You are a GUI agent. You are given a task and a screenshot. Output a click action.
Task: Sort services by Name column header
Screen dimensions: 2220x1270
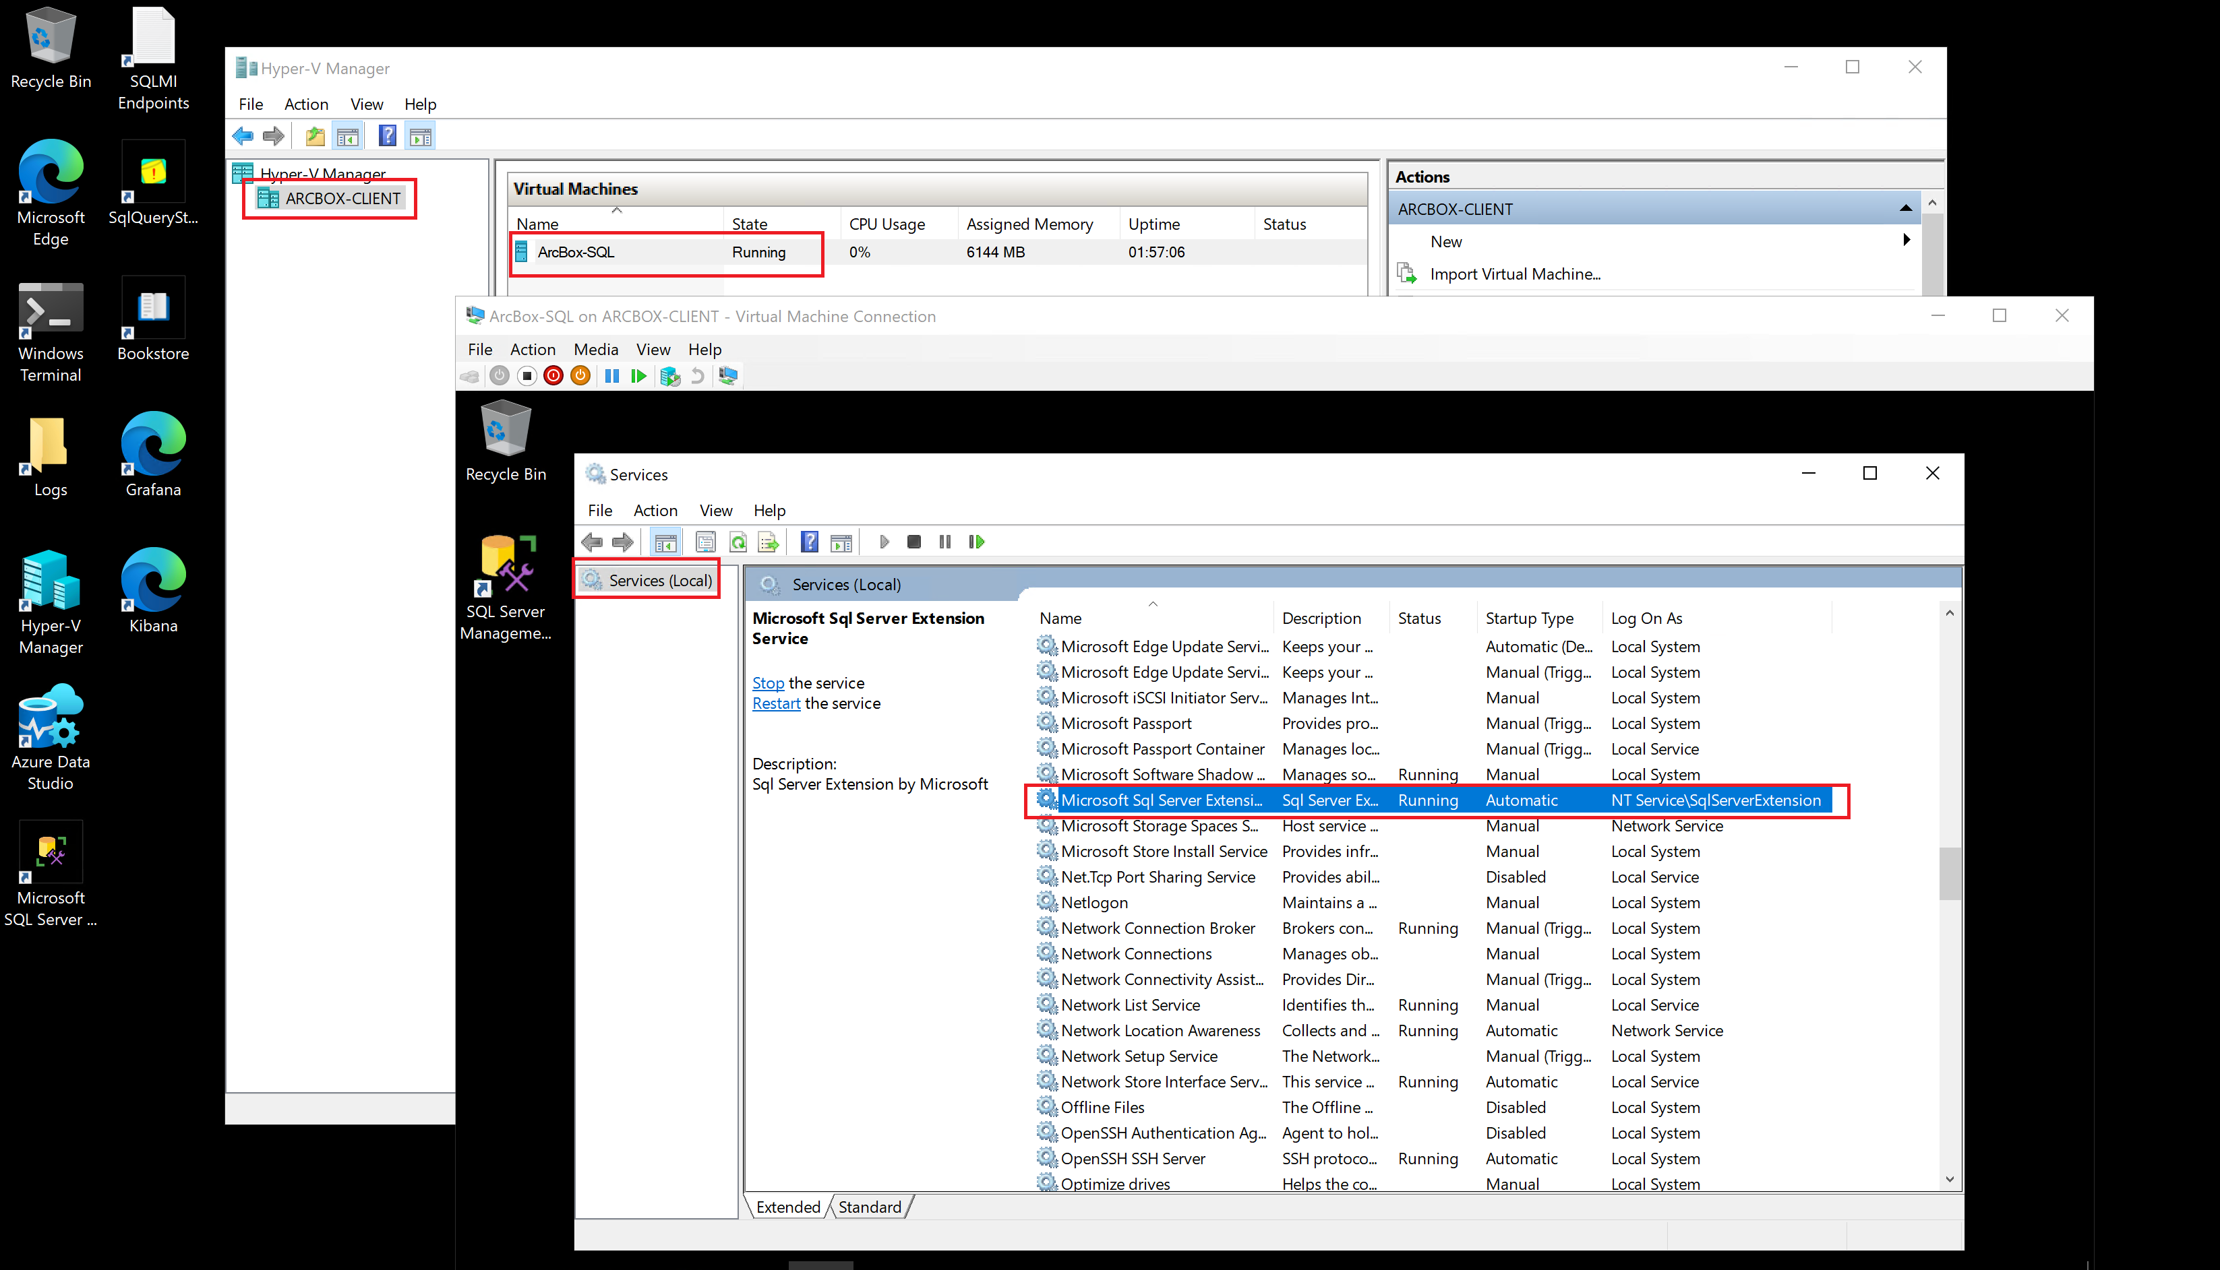[x=1152, y=618]
